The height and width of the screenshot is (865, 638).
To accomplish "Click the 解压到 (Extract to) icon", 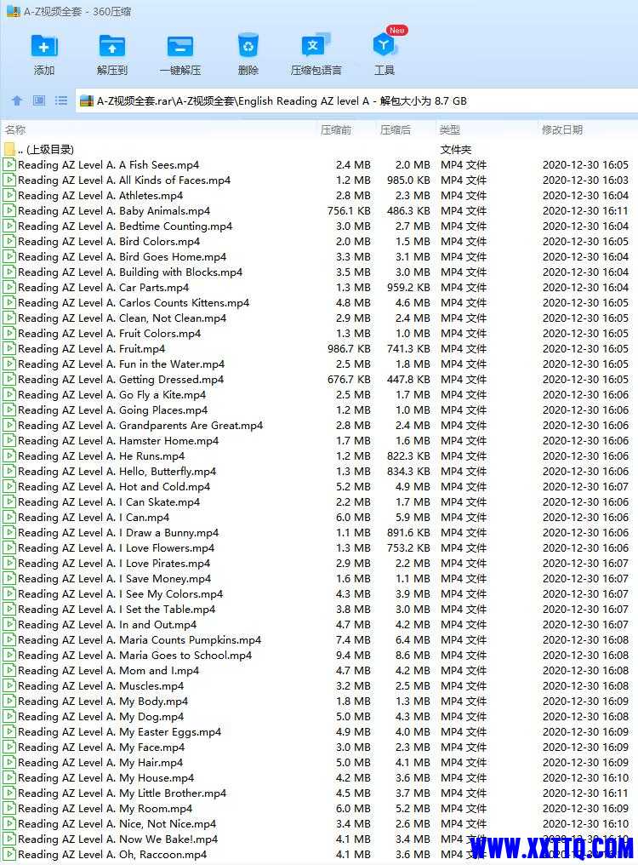I will pyautogui.click(x=112, y=46).
